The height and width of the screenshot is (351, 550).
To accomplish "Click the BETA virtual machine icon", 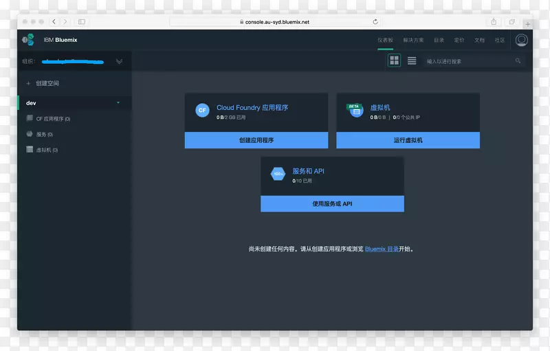I will click(x=355, y=111).
